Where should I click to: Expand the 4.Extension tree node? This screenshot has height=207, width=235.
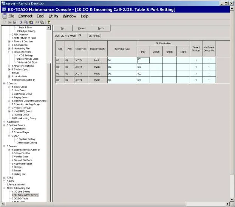point(4,122)
